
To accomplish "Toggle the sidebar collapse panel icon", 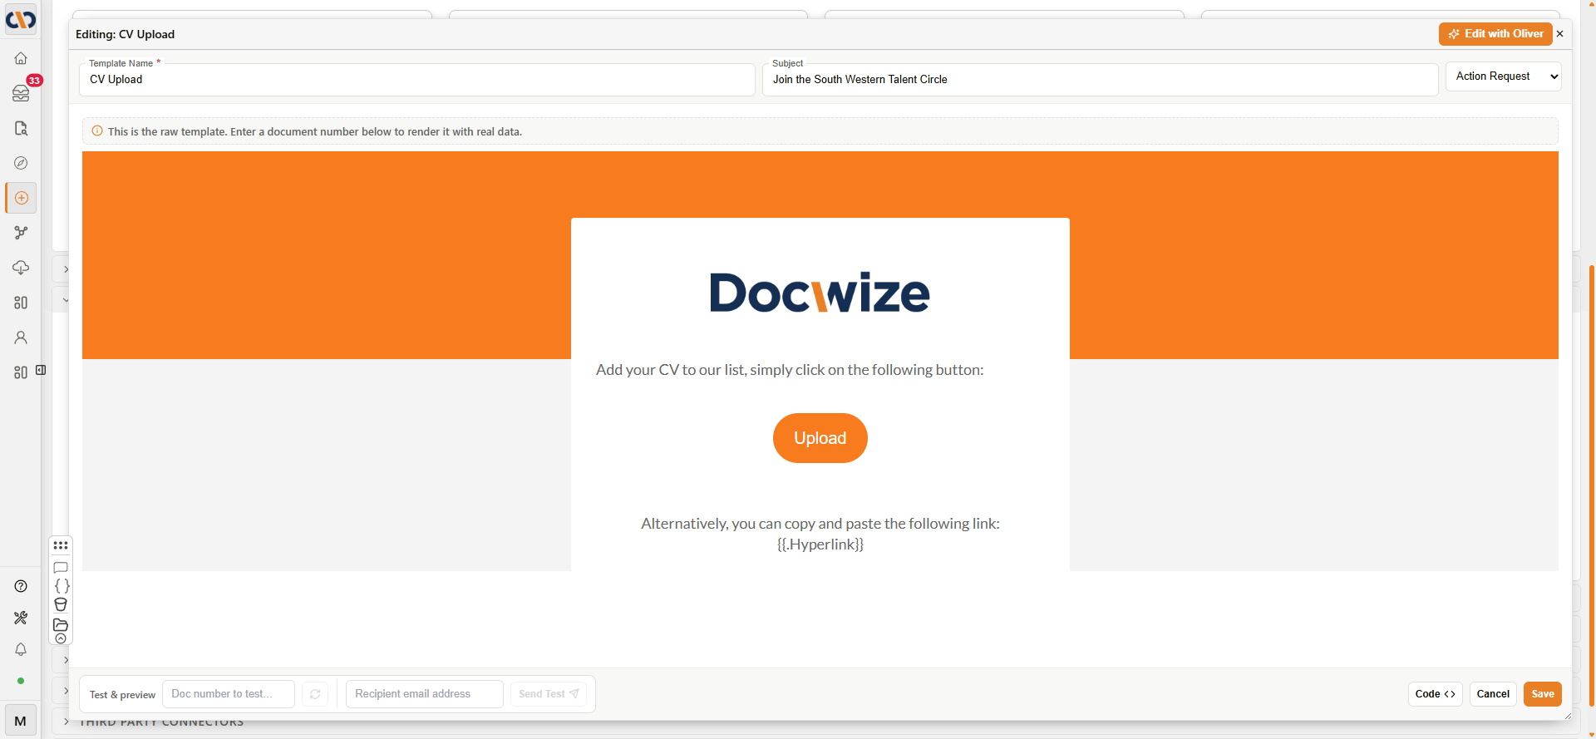I will click(x=41, y=370).
